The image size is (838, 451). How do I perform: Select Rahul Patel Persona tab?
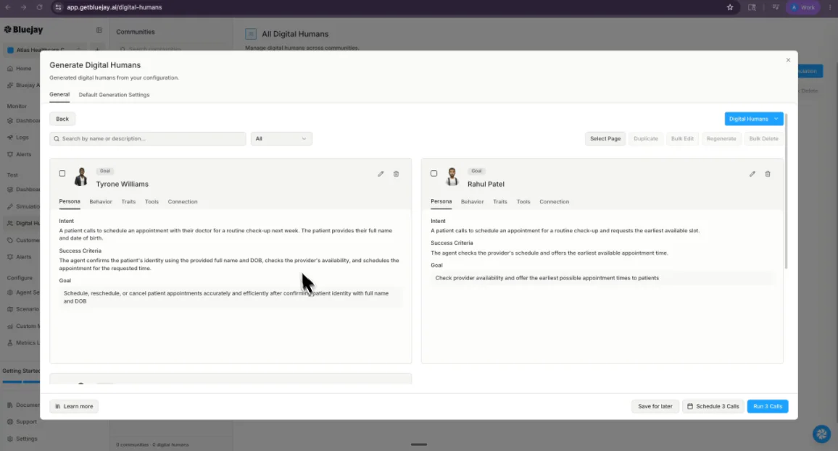click(441, 202)
